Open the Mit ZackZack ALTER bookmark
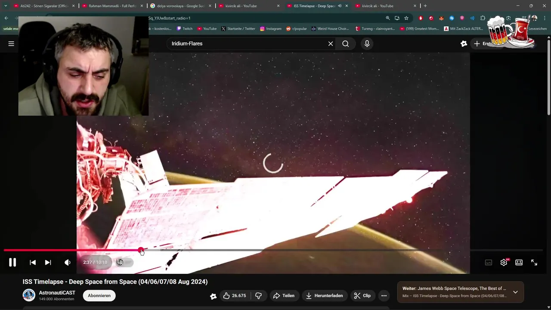 coord(464,28)
